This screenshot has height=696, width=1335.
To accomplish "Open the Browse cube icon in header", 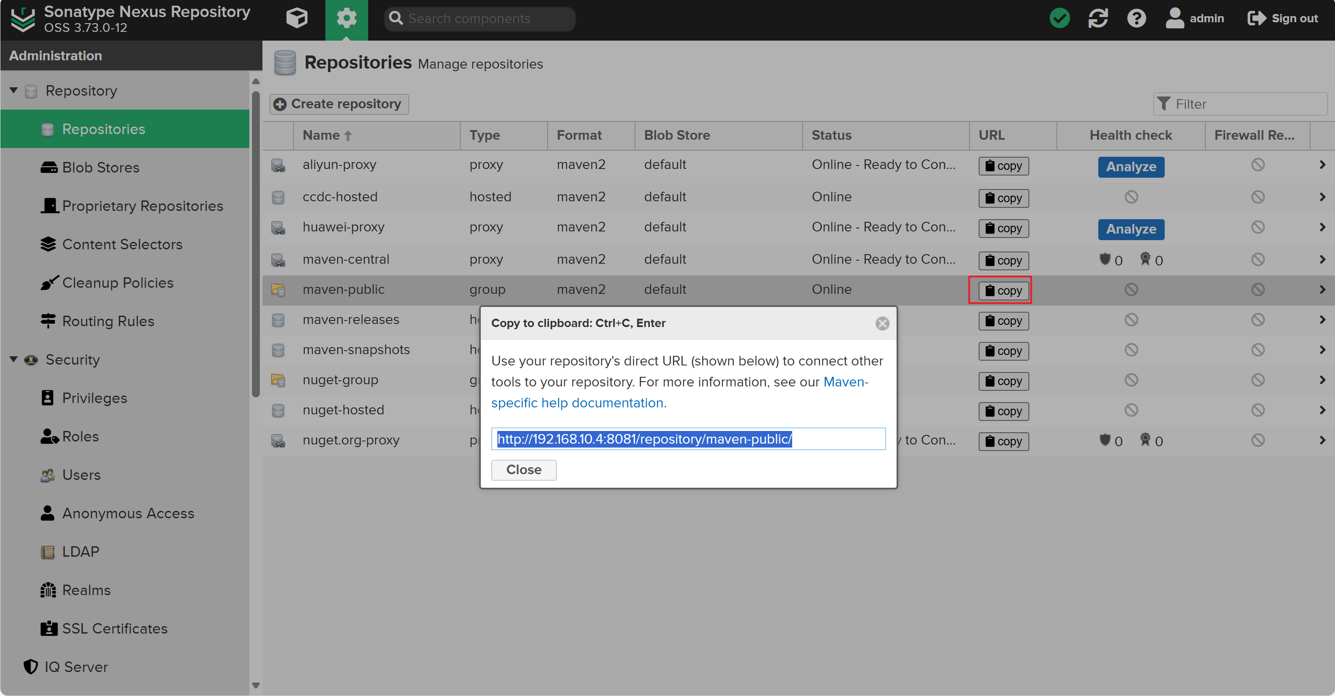I will 297,19.
